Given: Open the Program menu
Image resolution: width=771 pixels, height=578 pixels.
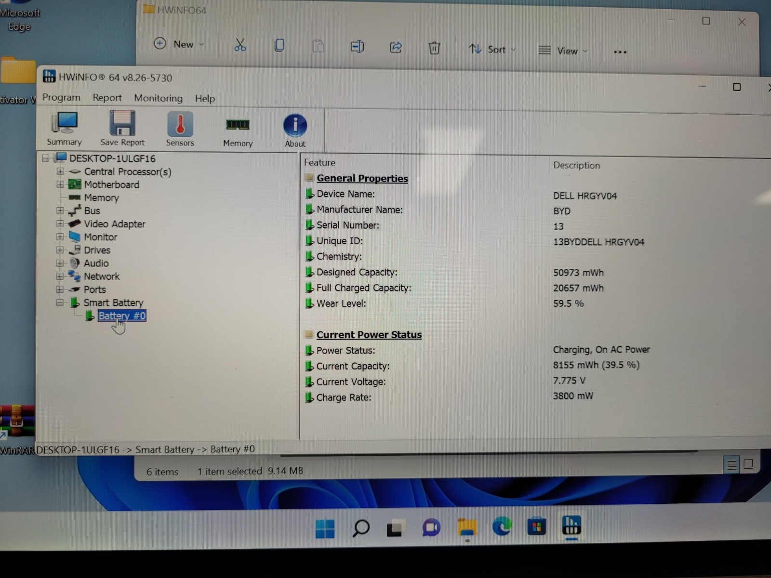Looking at the screenshot, I should click(x=61, y=97).
